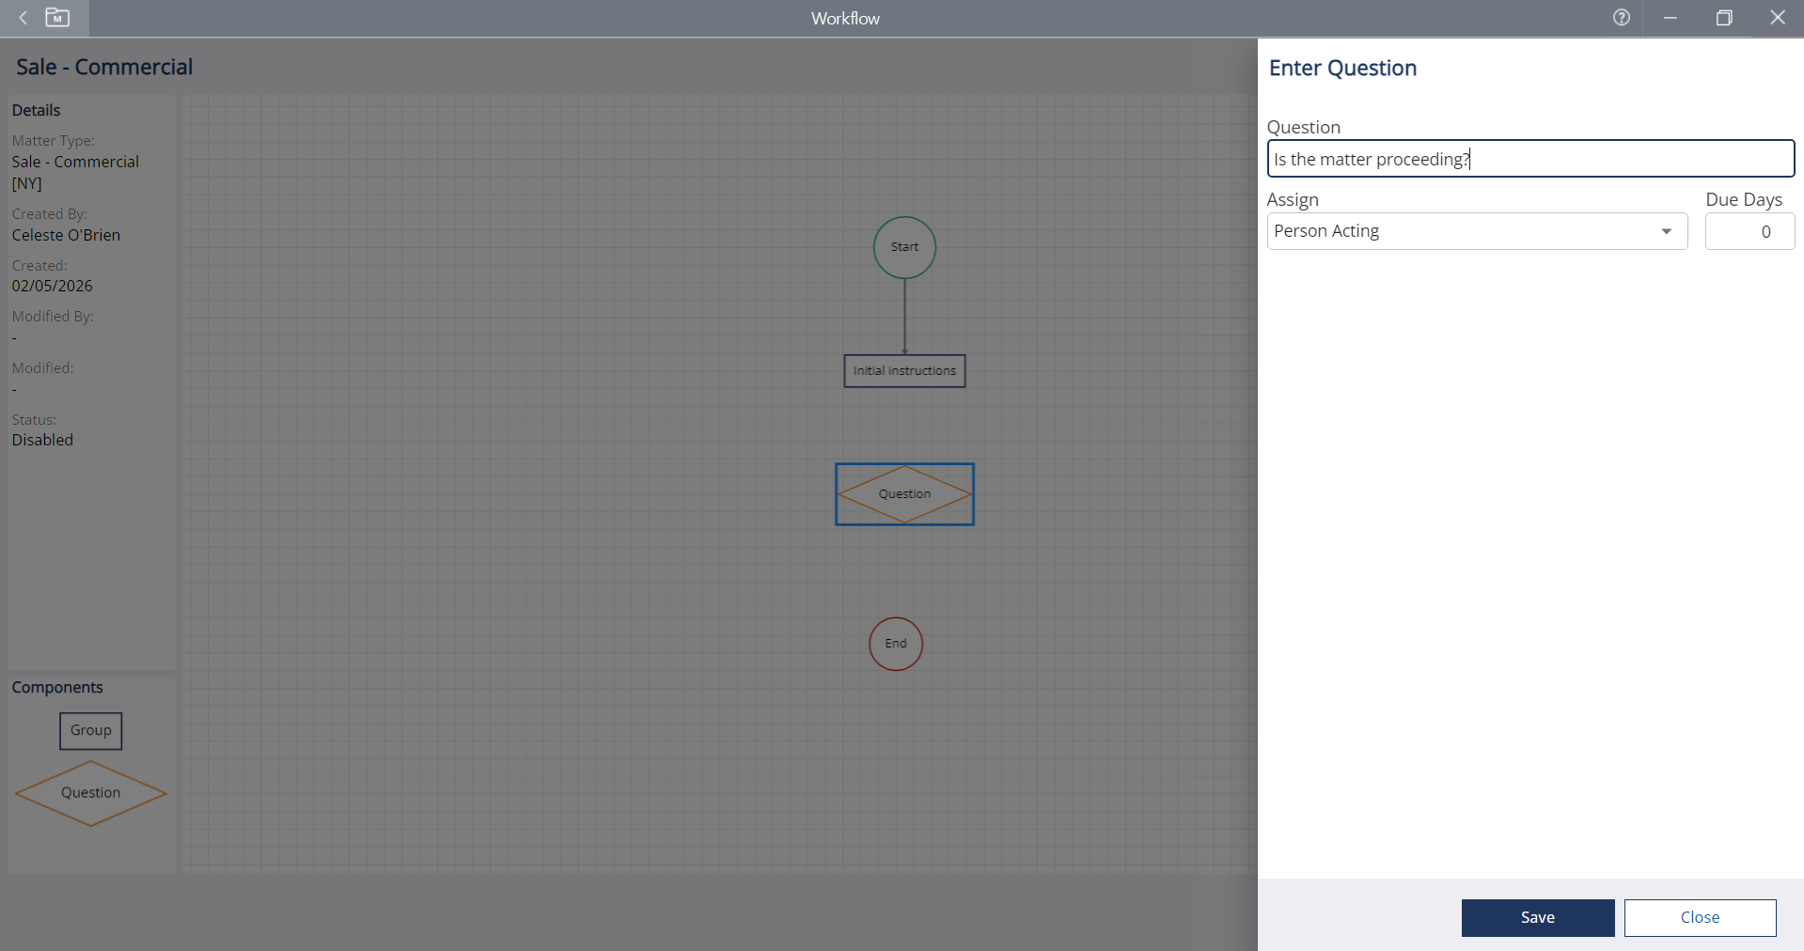The image size is (1804, 951).
Task: Close the Enter Question panel
Action: (x=1700, y=918)
